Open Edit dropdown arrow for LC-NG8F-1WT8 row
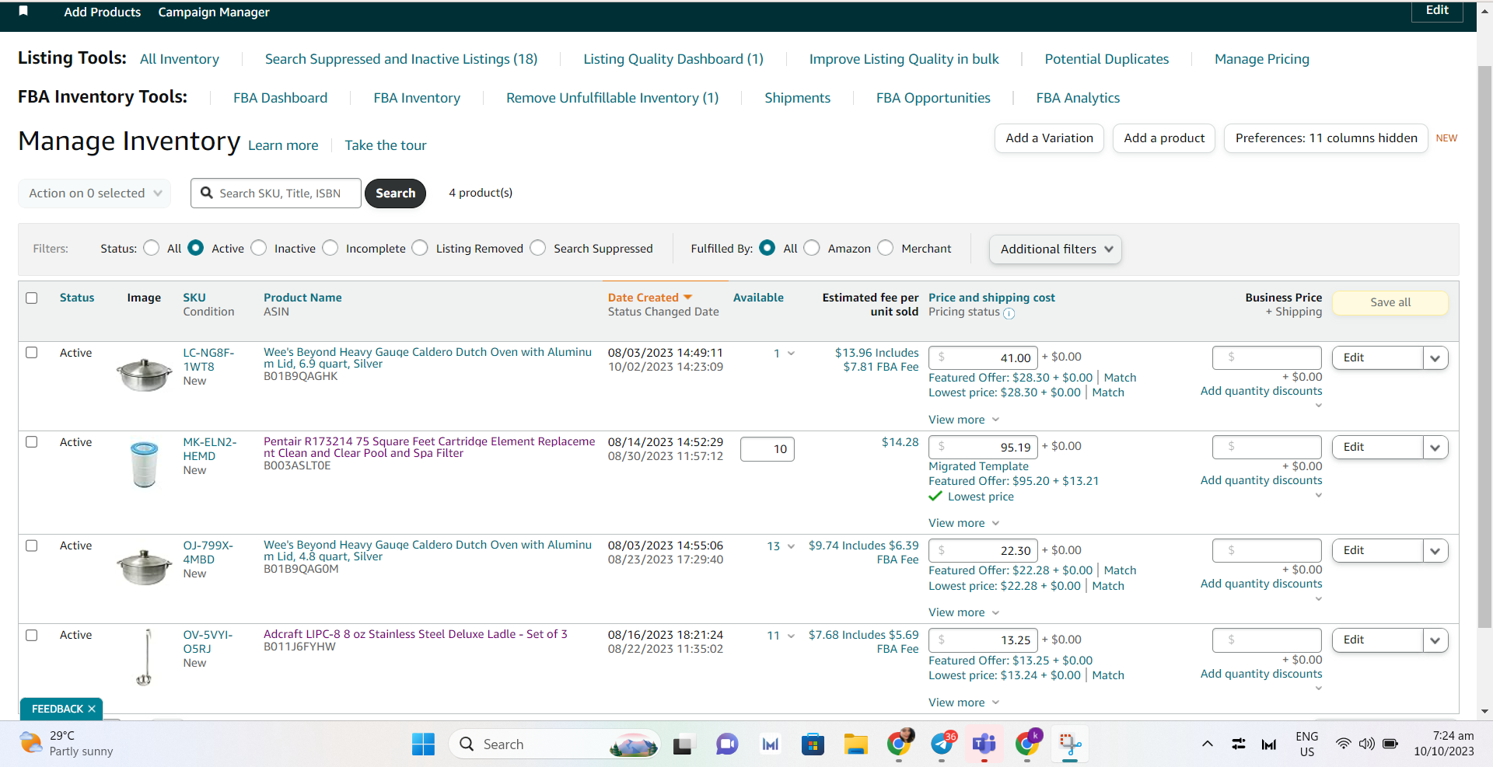Screen dimensions: 1493x767 pyautogui.click(x=1435, y=357)
